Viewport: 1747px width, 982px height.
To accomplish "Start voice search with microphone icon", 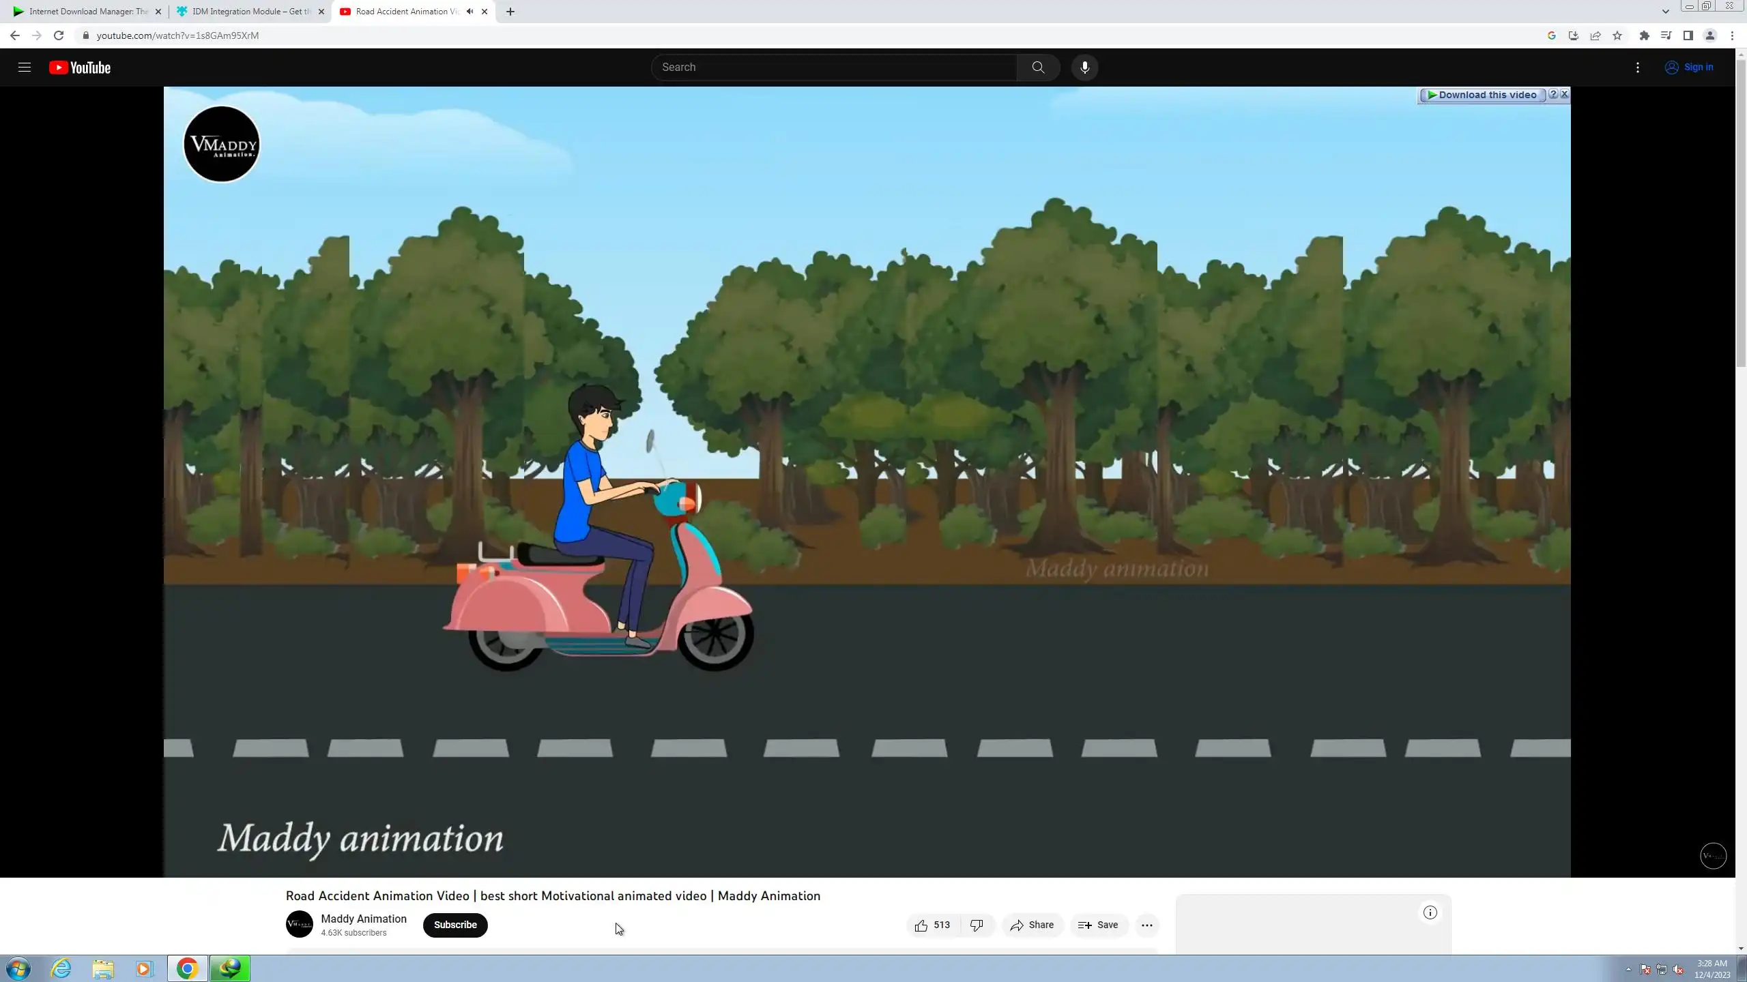I will (1084, 68).
